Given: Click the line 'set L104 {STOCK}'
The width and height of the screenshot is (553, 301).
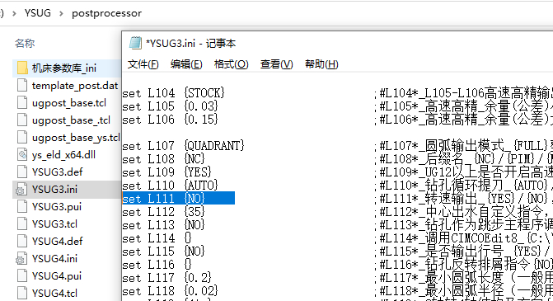Looking at the screenshot, I should [x=173, y=93].
